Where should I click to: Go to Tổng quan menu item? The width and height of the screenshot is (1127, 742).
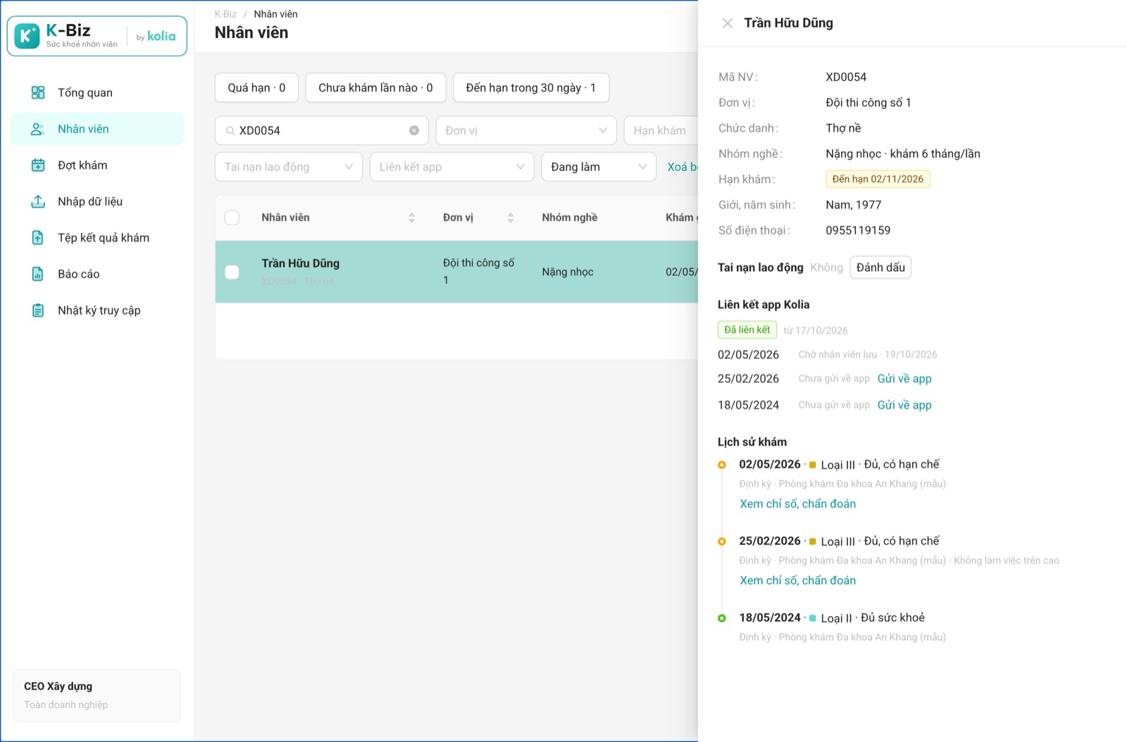pos(97,92)
